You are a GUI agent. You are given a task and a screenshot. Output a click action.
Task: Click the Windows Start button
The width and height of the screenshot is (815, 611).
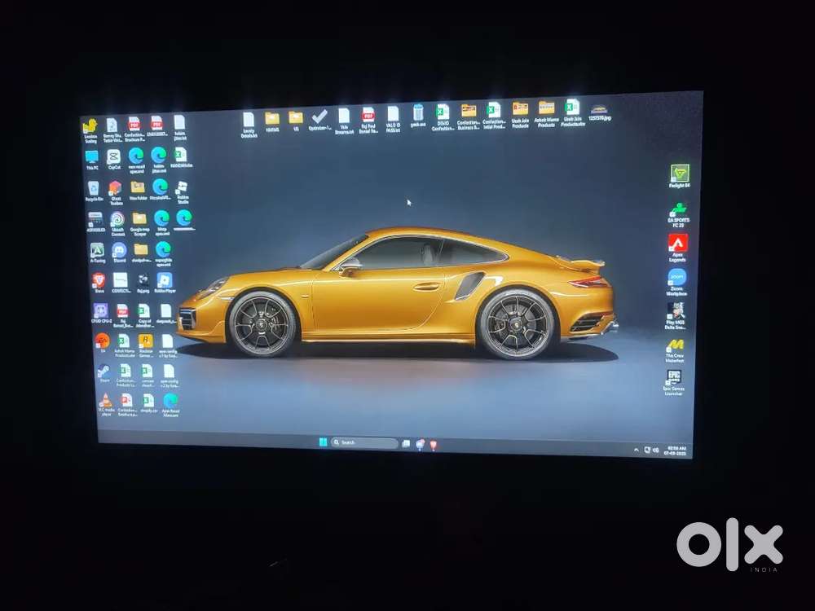click(x=324, y=442)
